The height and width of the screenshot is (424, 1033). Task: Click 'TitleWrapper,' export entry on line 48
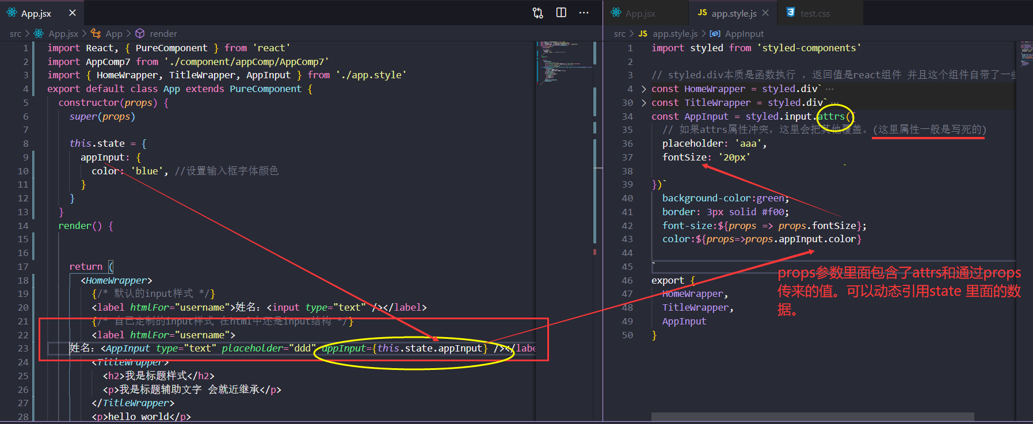pyautogui.click(x=698, y=308)
